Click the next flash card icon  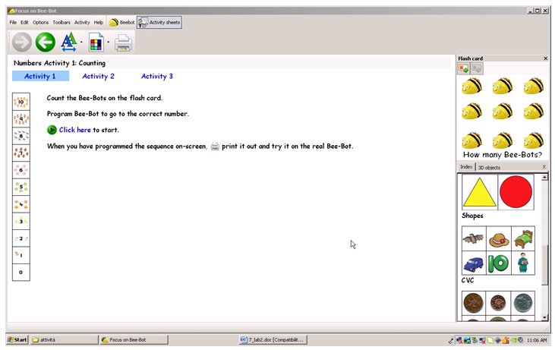pos(464,68)
